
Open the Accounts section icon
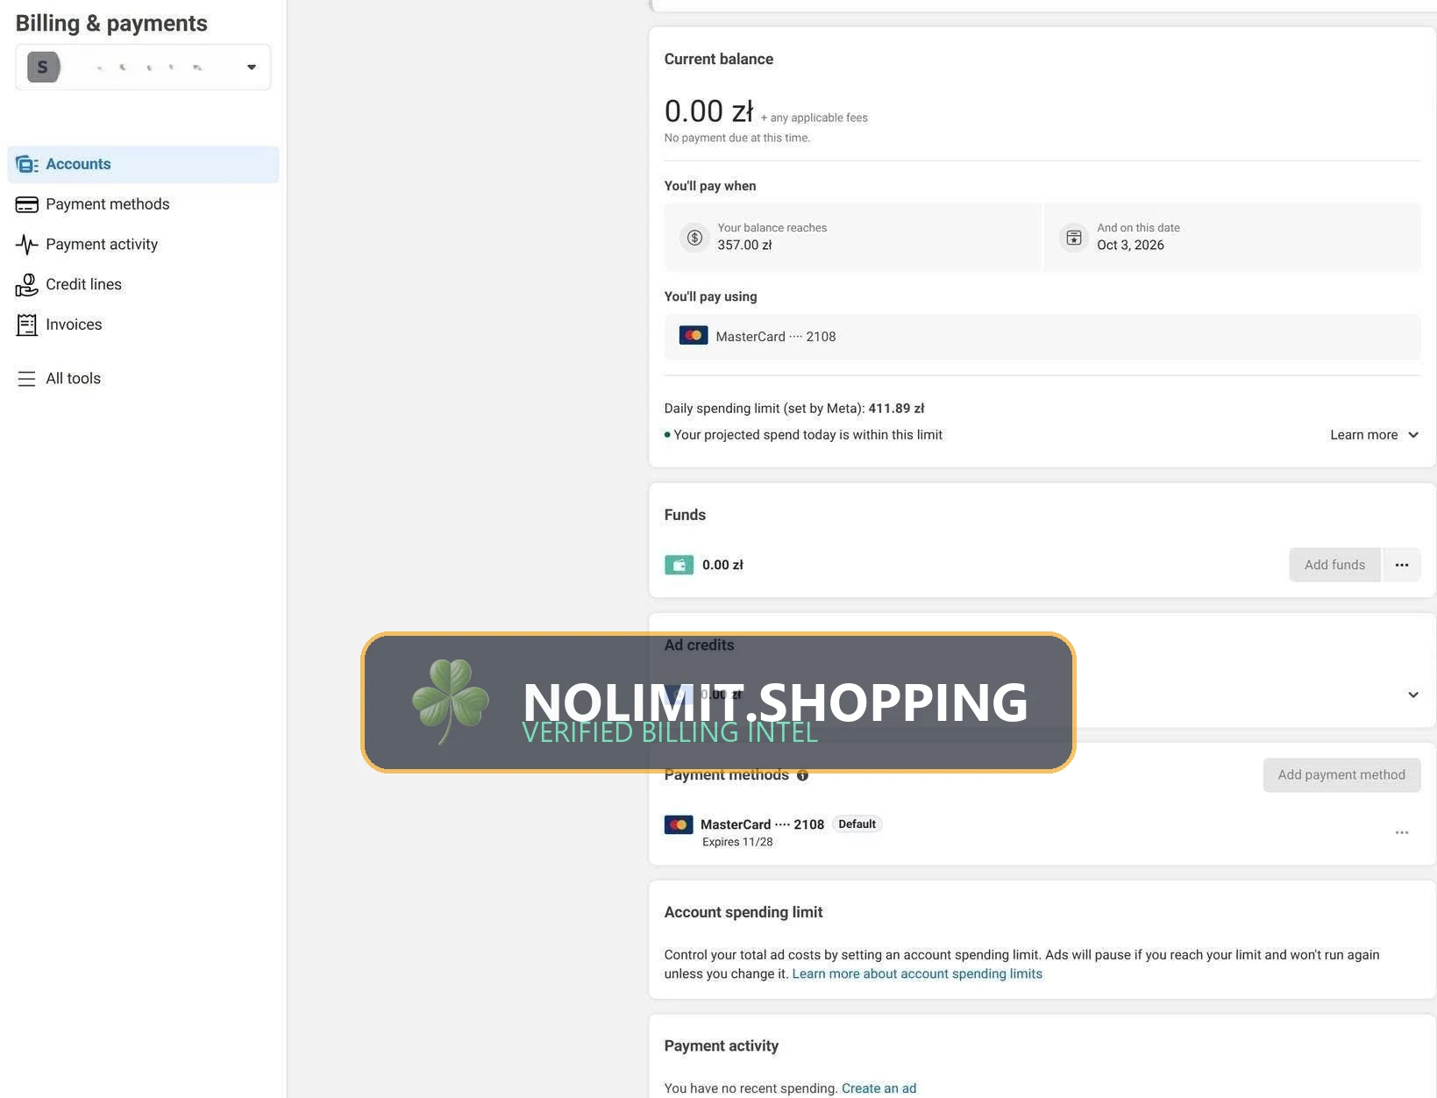pos(27,164)
